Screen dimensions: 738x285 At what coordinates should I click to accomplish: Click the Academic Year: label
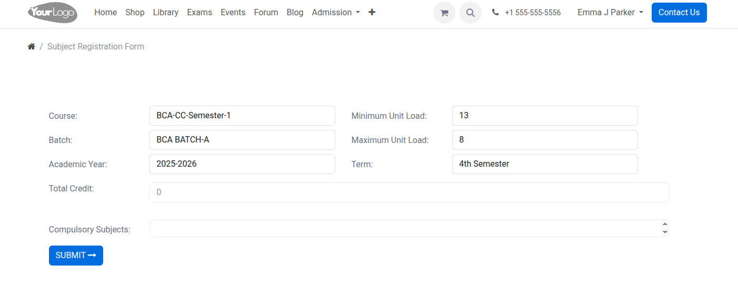point(78,165)
